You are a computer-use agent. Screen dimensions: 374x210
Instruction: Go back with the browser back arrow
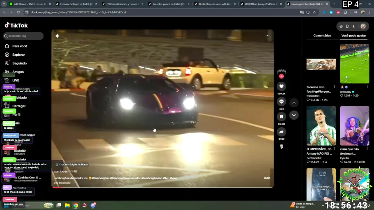4,12
